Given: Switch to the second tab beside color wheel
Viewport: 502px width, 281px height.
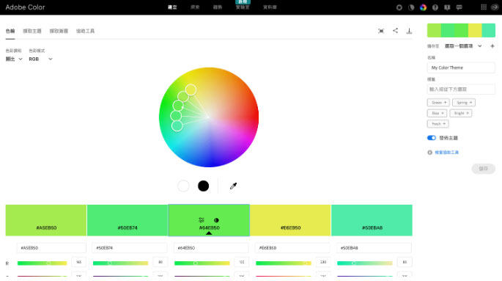Looking at the screenshot, I should tap(32, 31).
